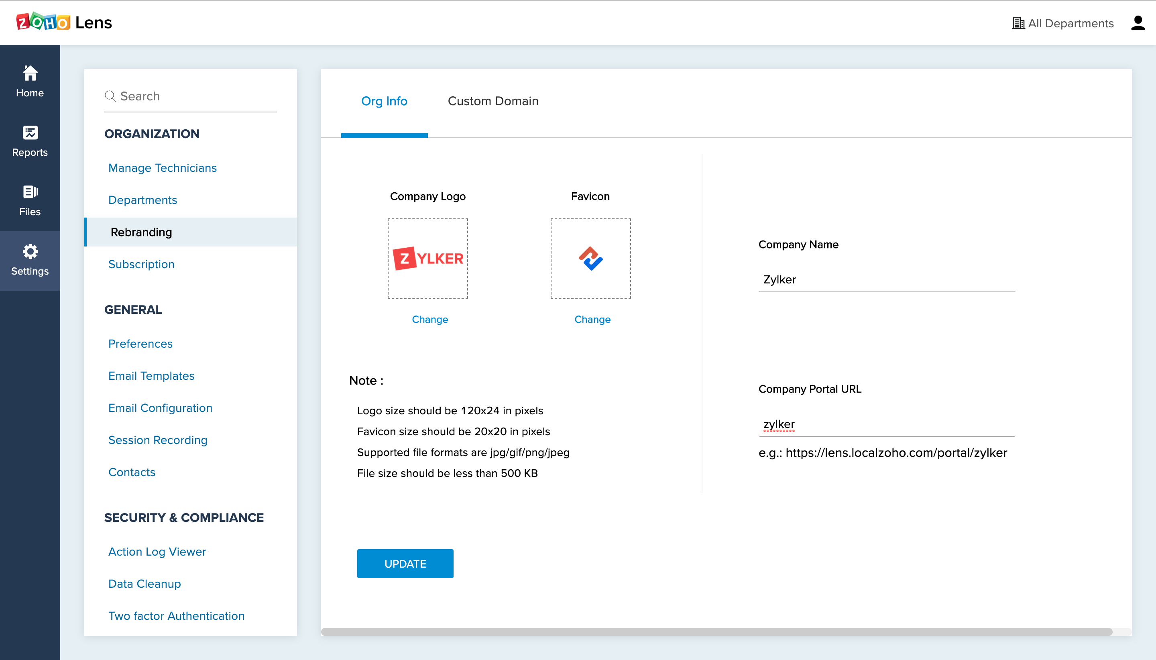Viewport: 1156px width, 660px height.
Task: Open Manage Technicians settings
Action: click(x=162, y=168)
